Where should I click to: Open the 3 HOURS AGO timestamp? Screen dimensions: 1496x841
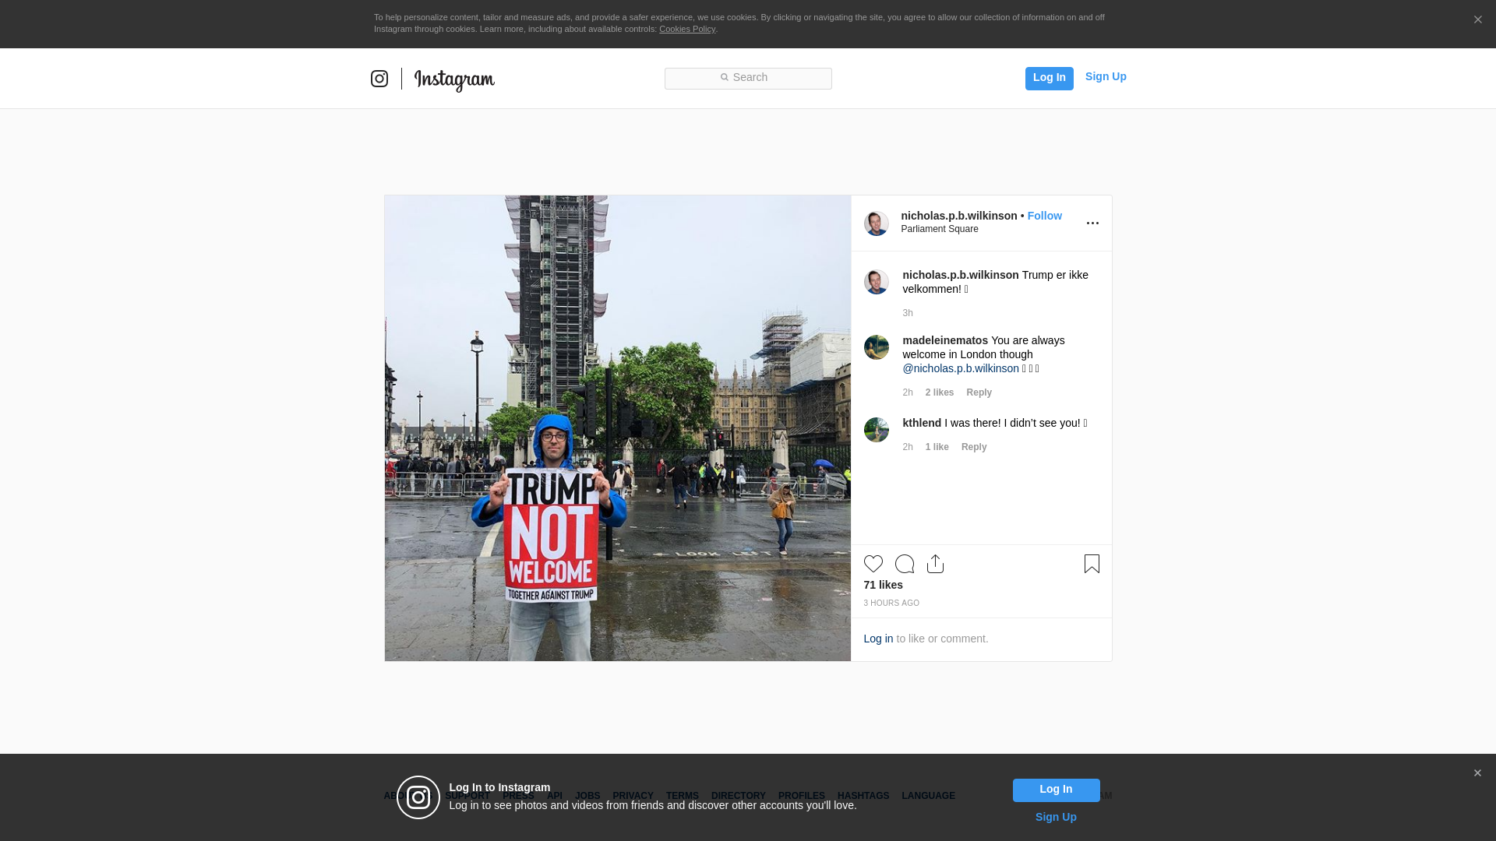891,603
